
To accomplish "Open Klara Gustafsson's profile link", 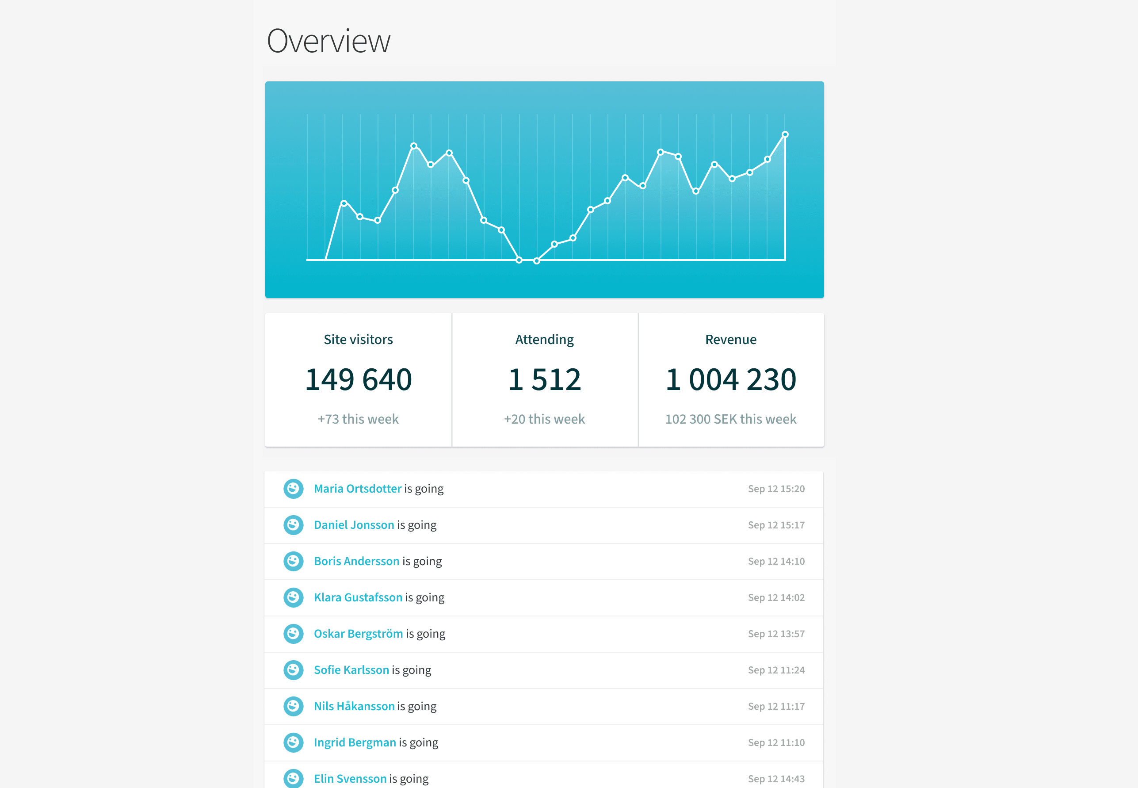I will coord(358,597).
